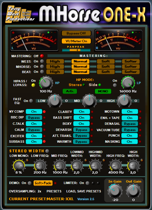Toggle the FAST EQ On LED

(31, 101)
